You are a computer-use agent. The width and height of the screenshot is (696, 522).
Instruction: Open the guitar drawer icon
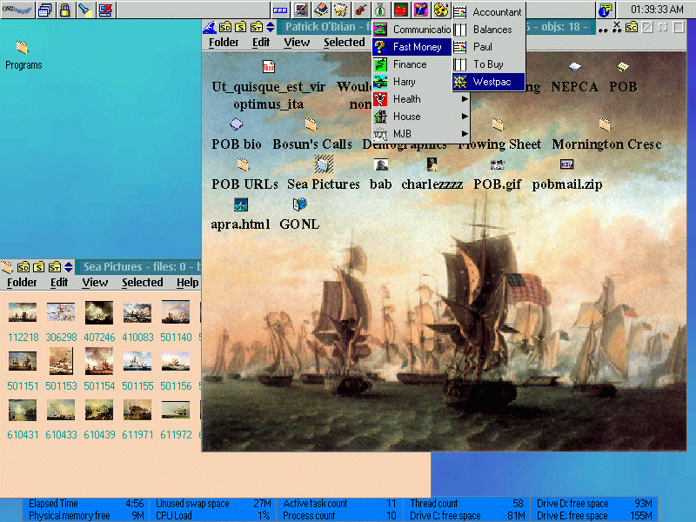[x=360, y=10]
